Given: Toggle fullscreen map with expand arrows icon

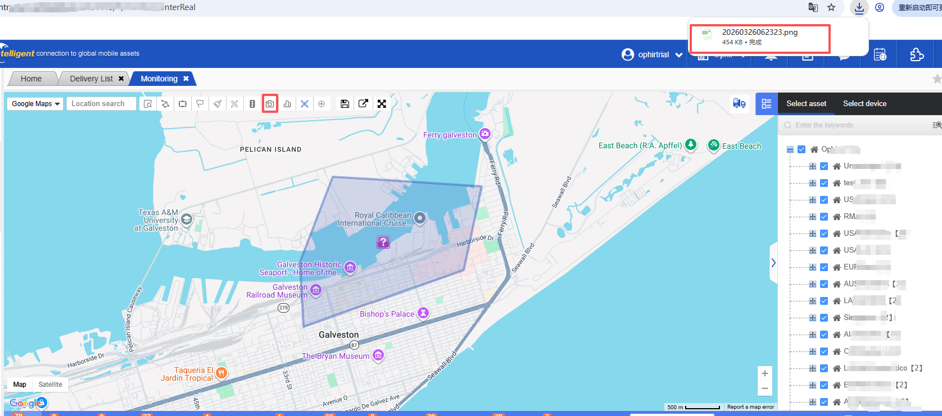Looking at the screenshot, I should [382, 104].
